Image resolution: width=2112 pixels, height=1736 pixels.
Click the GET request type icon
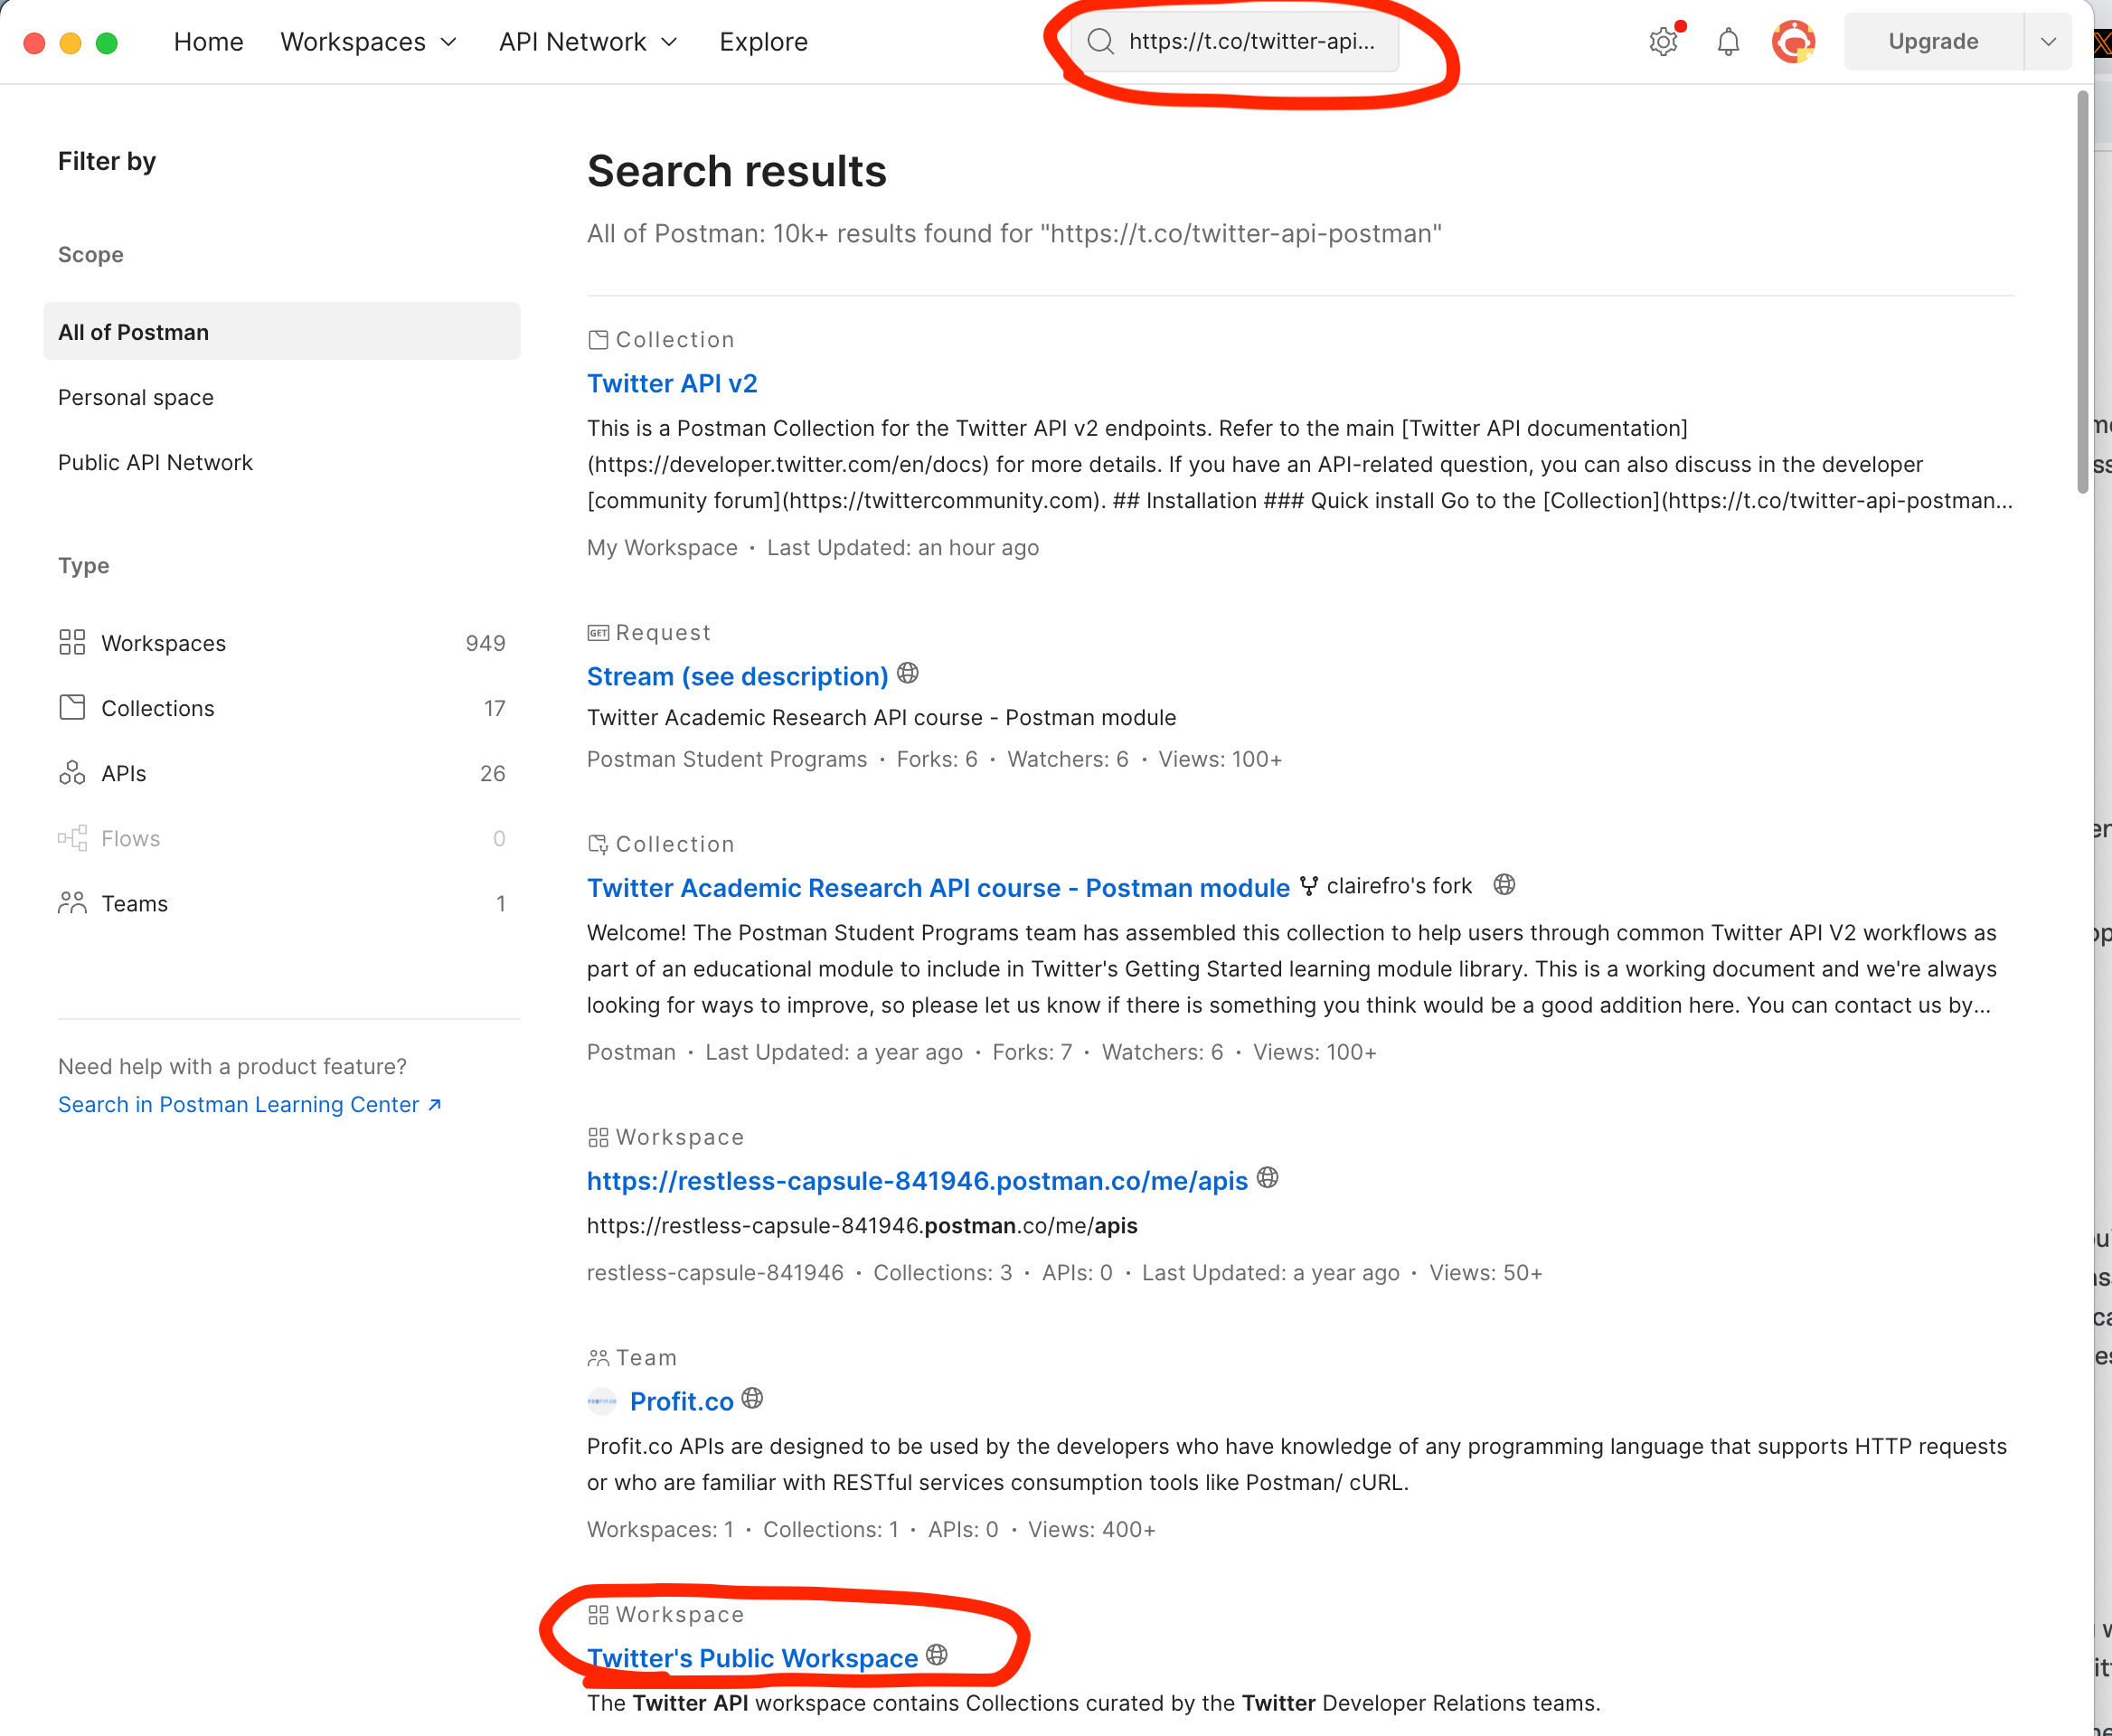598,633
